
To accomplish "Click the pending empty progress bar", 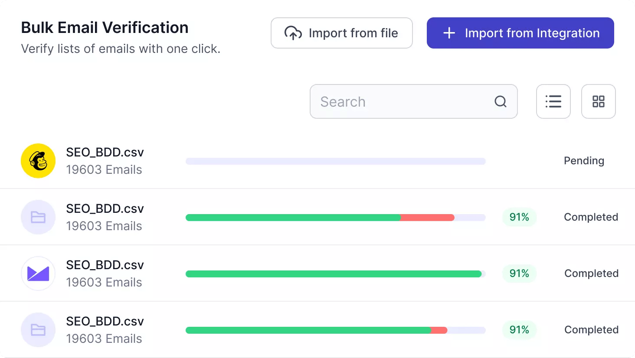I will coord(335,161).
